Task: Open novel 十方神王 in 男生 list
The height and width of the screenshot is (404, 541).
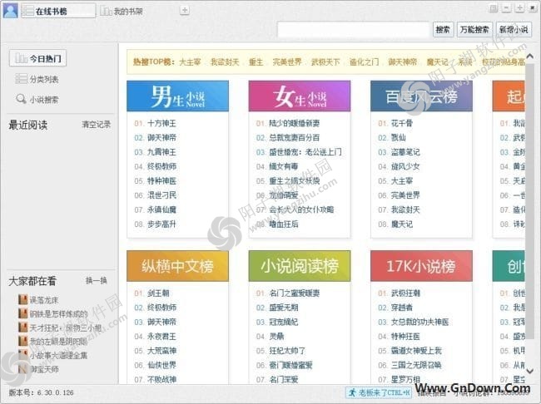Action: pyautogui.click(x=161, y=123)
